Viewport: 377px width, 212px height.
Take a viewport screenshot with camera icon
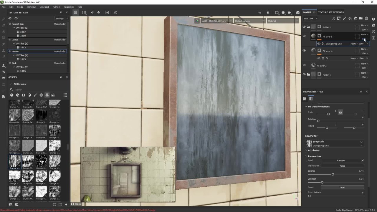[298, 13]
